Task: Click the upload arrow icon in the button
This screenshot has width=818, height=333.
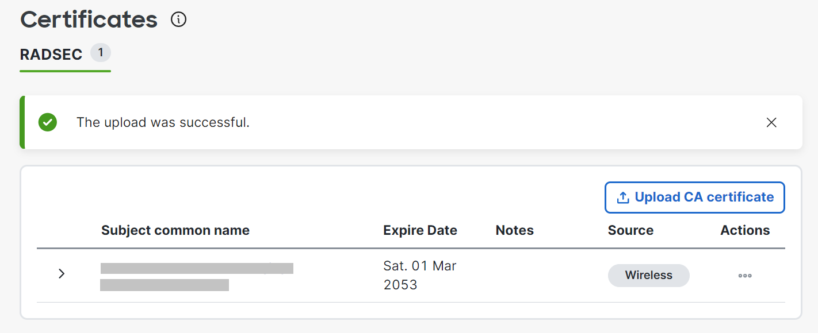Action: (623, 198)
